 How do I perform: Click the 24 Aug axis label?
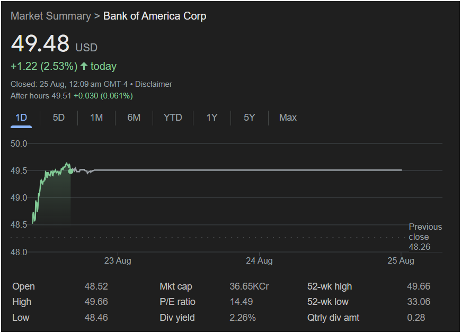coord(259,260)
